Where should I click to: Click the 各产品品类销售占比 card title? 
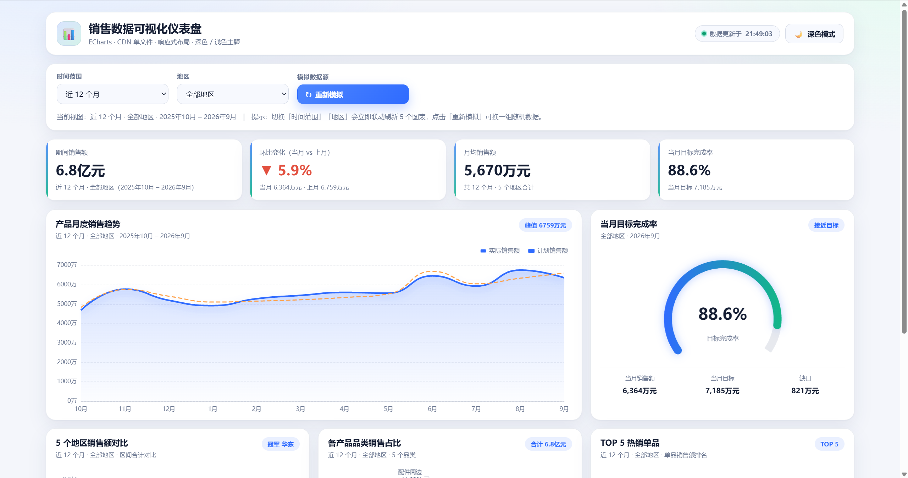(364, 443)
